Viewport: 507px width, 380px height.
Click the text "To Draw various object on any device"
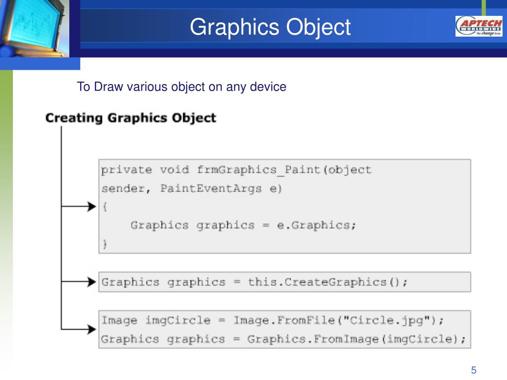click(x=181, y=87)
